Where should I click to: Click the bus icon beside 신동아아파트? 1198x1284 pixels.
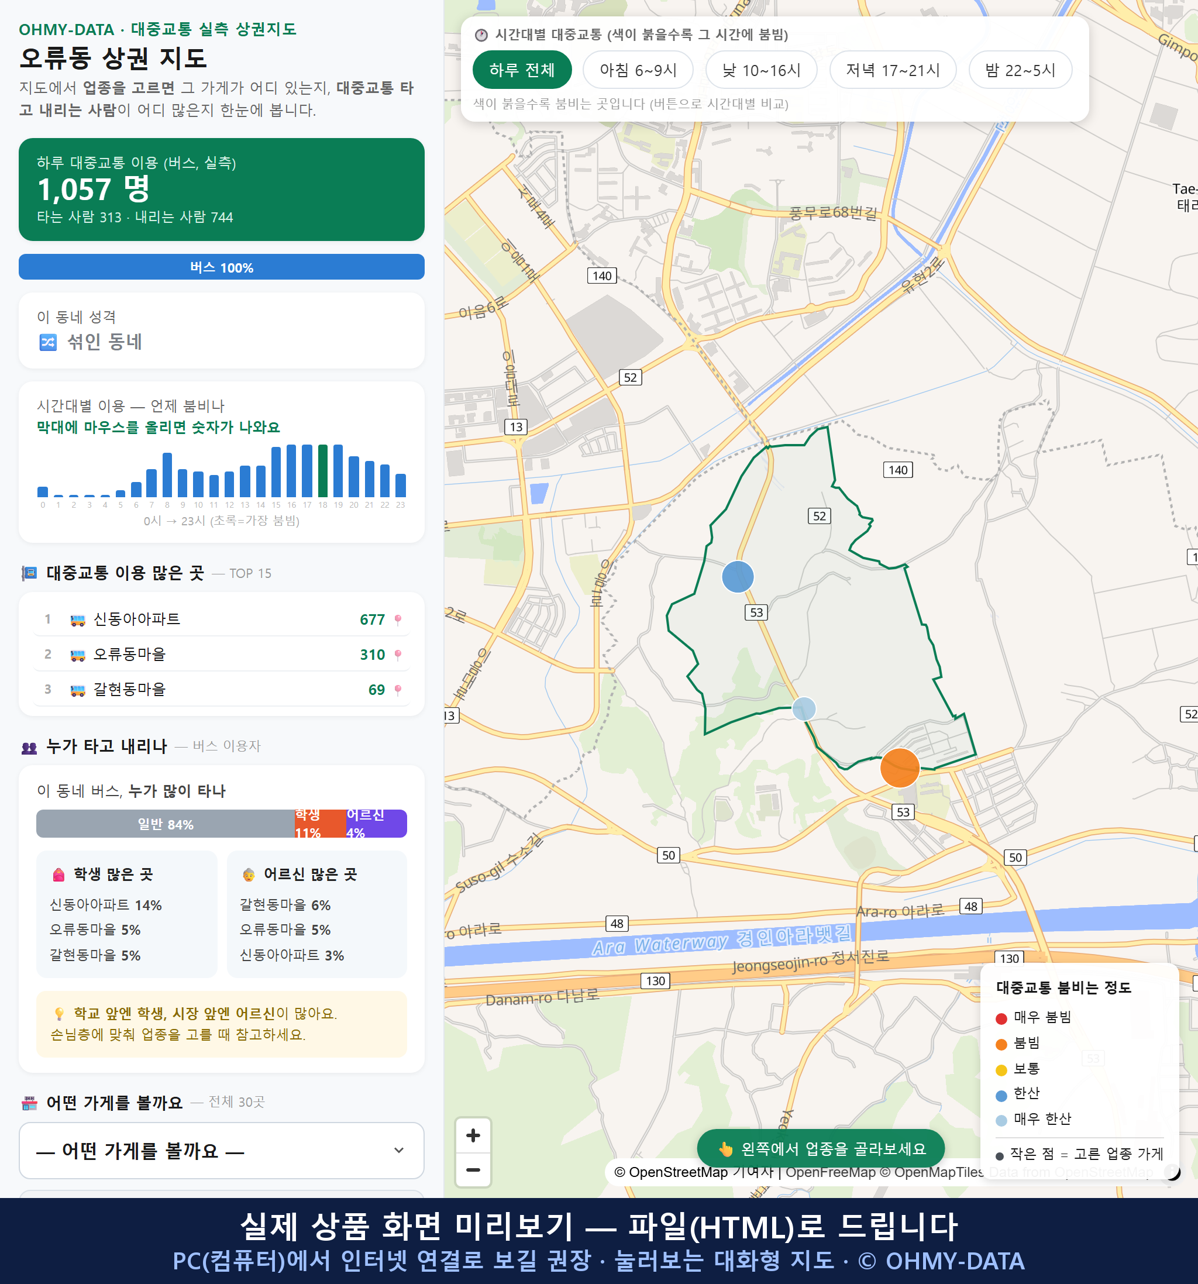click(x=77, y=620)
